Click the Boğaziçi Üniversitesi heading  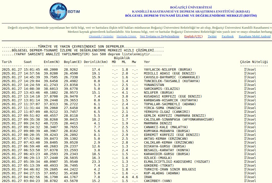tap(191, 7)
